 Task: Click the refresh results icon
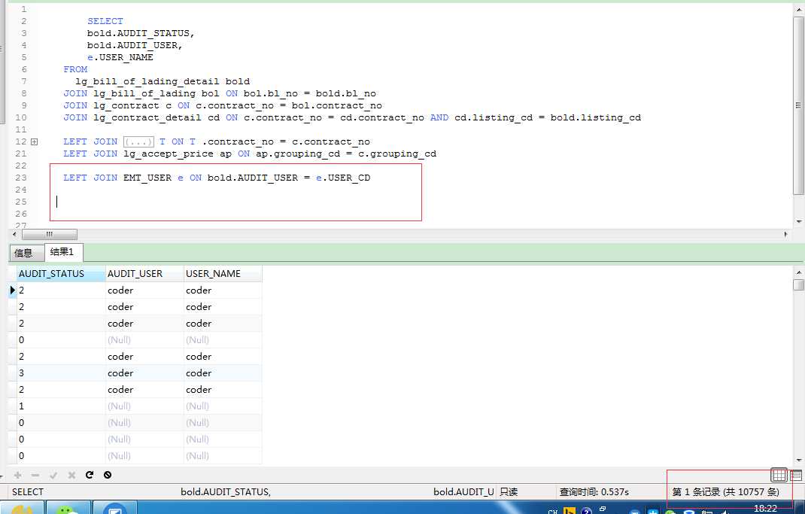tap(90, 475)
